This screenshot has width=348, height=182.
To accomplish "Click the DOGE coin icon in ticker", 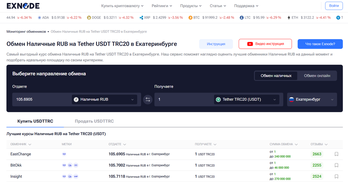I will coord(89,18).
